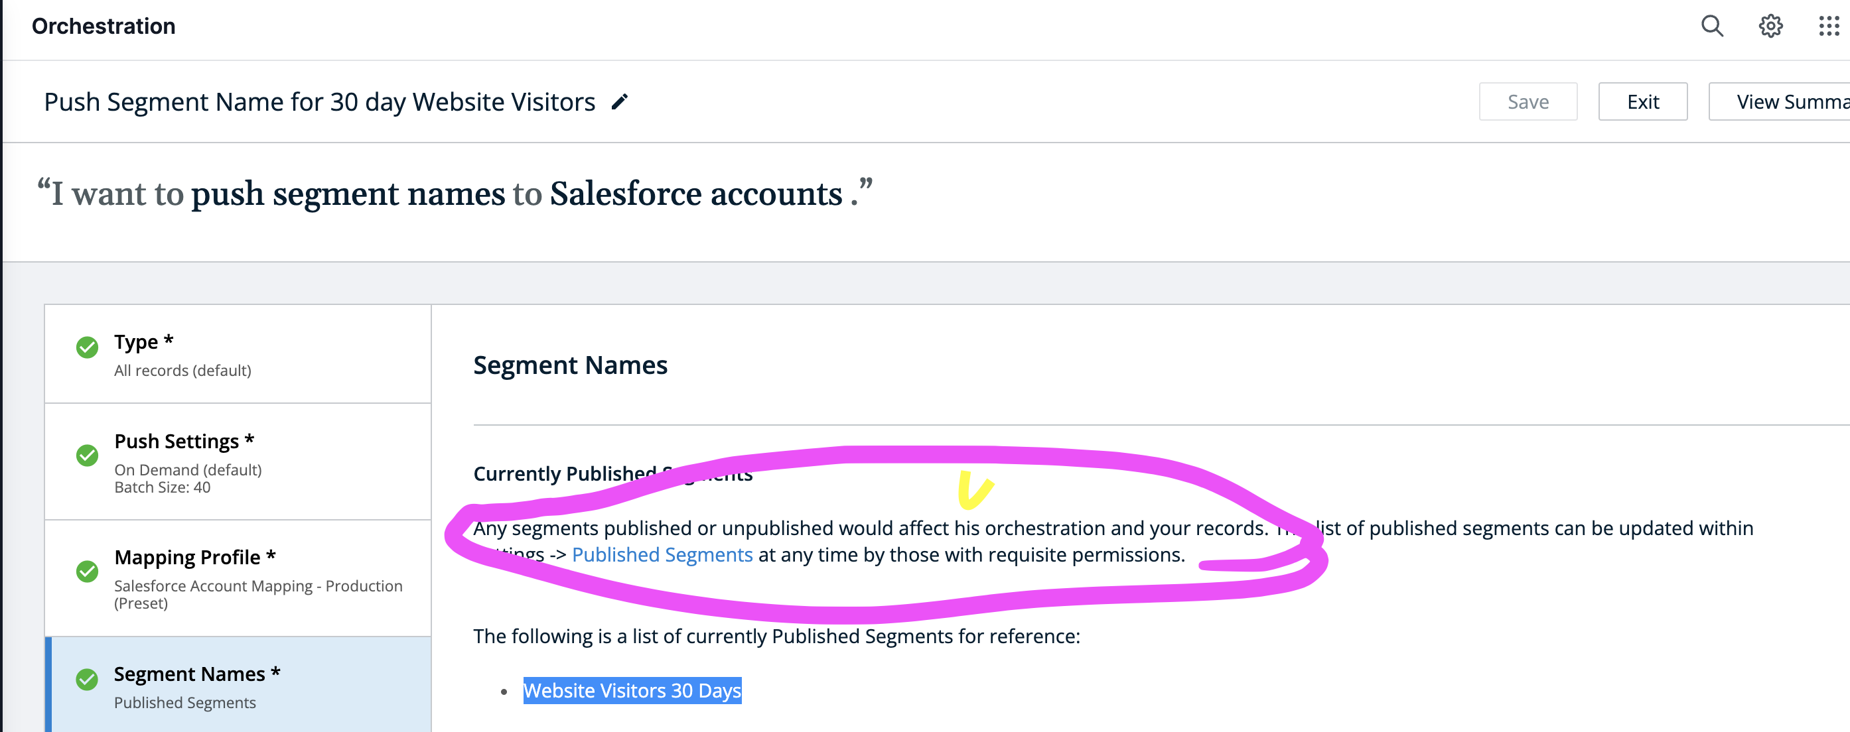
Task: Click 'All records (default)' subtext
Action: [x=182, y=370]
